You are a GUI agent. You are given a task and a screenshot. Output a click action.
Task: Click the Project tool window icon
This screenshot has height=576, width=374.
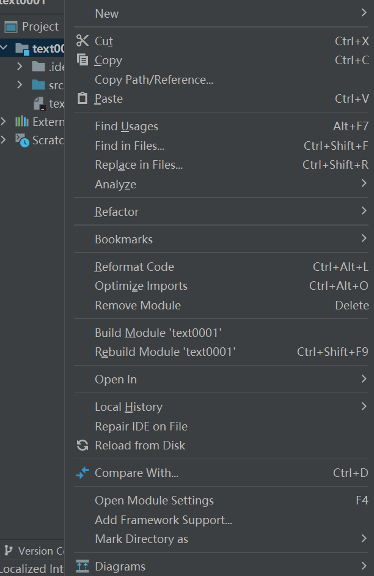click(11, 27)
